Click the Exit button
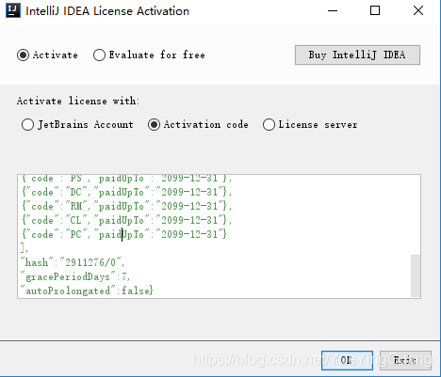The width and height of the screenshot is (441, 377). pyautogui.click(x=405, y=360)
